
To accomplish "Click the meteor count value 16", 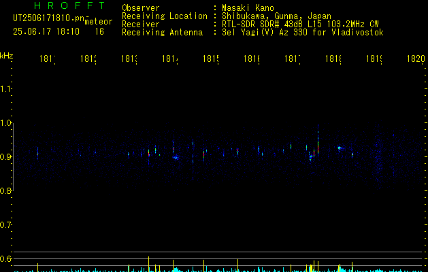I will 99,32.
